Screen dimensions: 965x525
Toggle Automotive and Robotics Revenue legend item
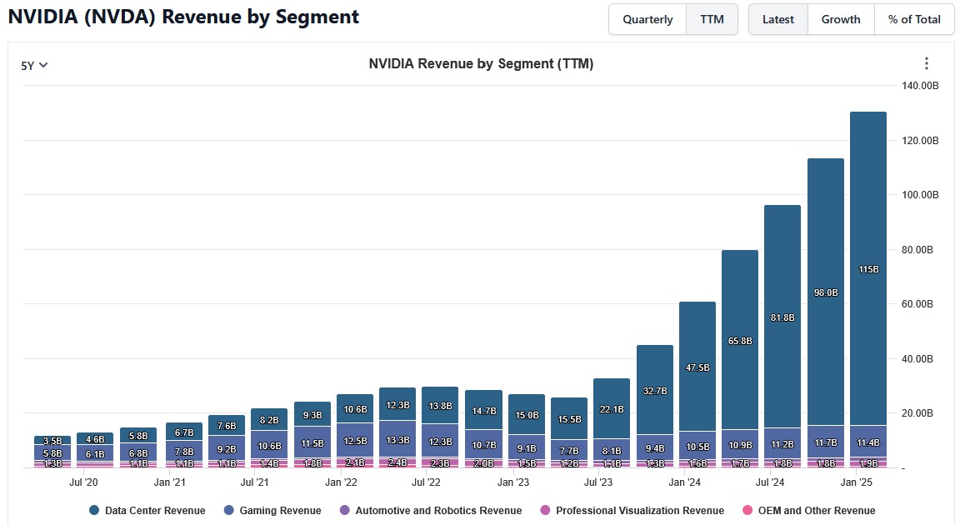coord(431,510)
